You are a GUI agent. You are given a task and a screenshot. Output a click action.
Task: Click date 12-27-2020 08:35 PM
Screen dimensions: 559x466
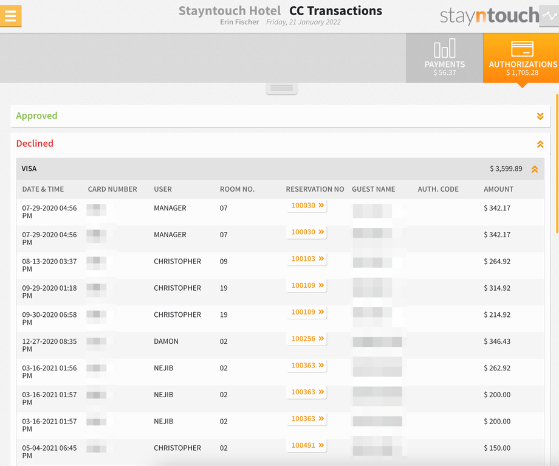(x=49, y=345)
